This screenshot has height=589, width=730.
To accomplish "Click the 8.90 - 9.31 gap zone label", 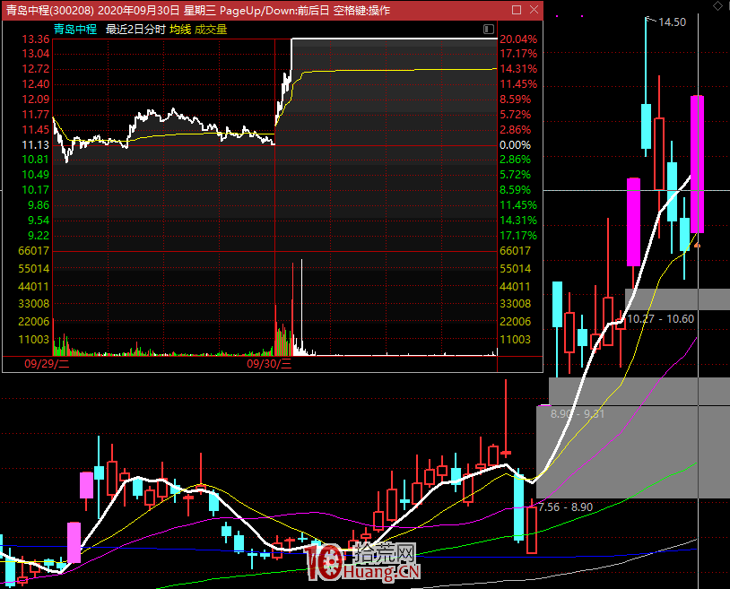I will coord(578,413).
